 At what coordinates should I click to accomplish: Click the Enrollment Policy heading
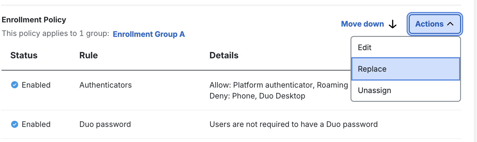[34, 20]
